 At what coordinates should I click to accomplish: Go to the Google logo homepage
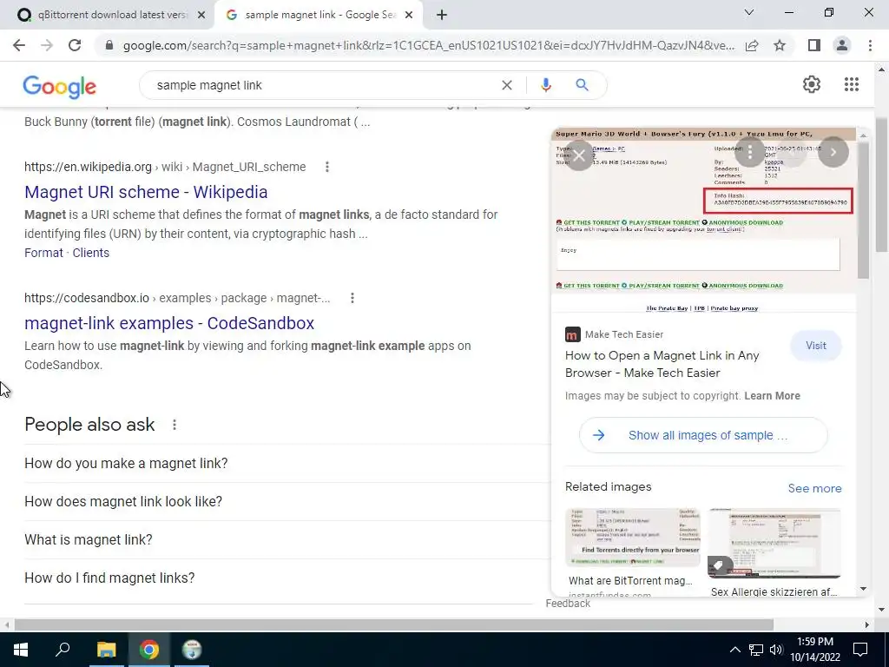click(60, 87)
